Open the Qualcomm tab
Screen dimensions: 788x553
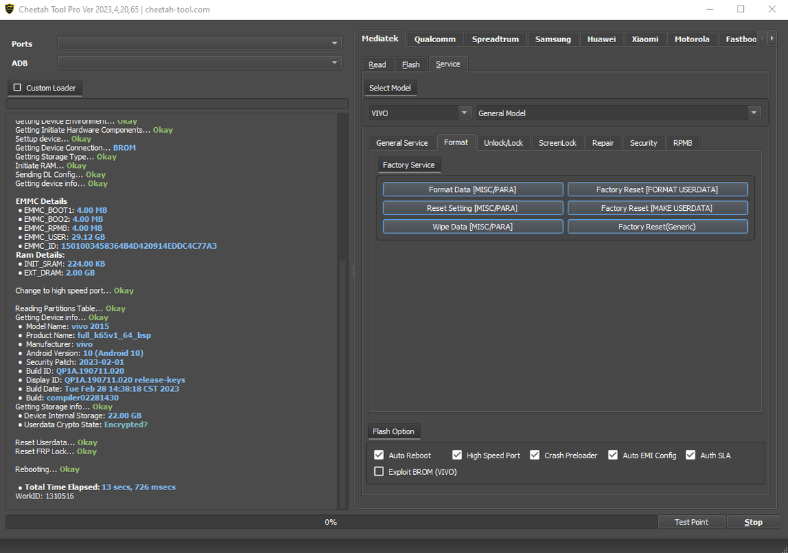pos(434,39)
